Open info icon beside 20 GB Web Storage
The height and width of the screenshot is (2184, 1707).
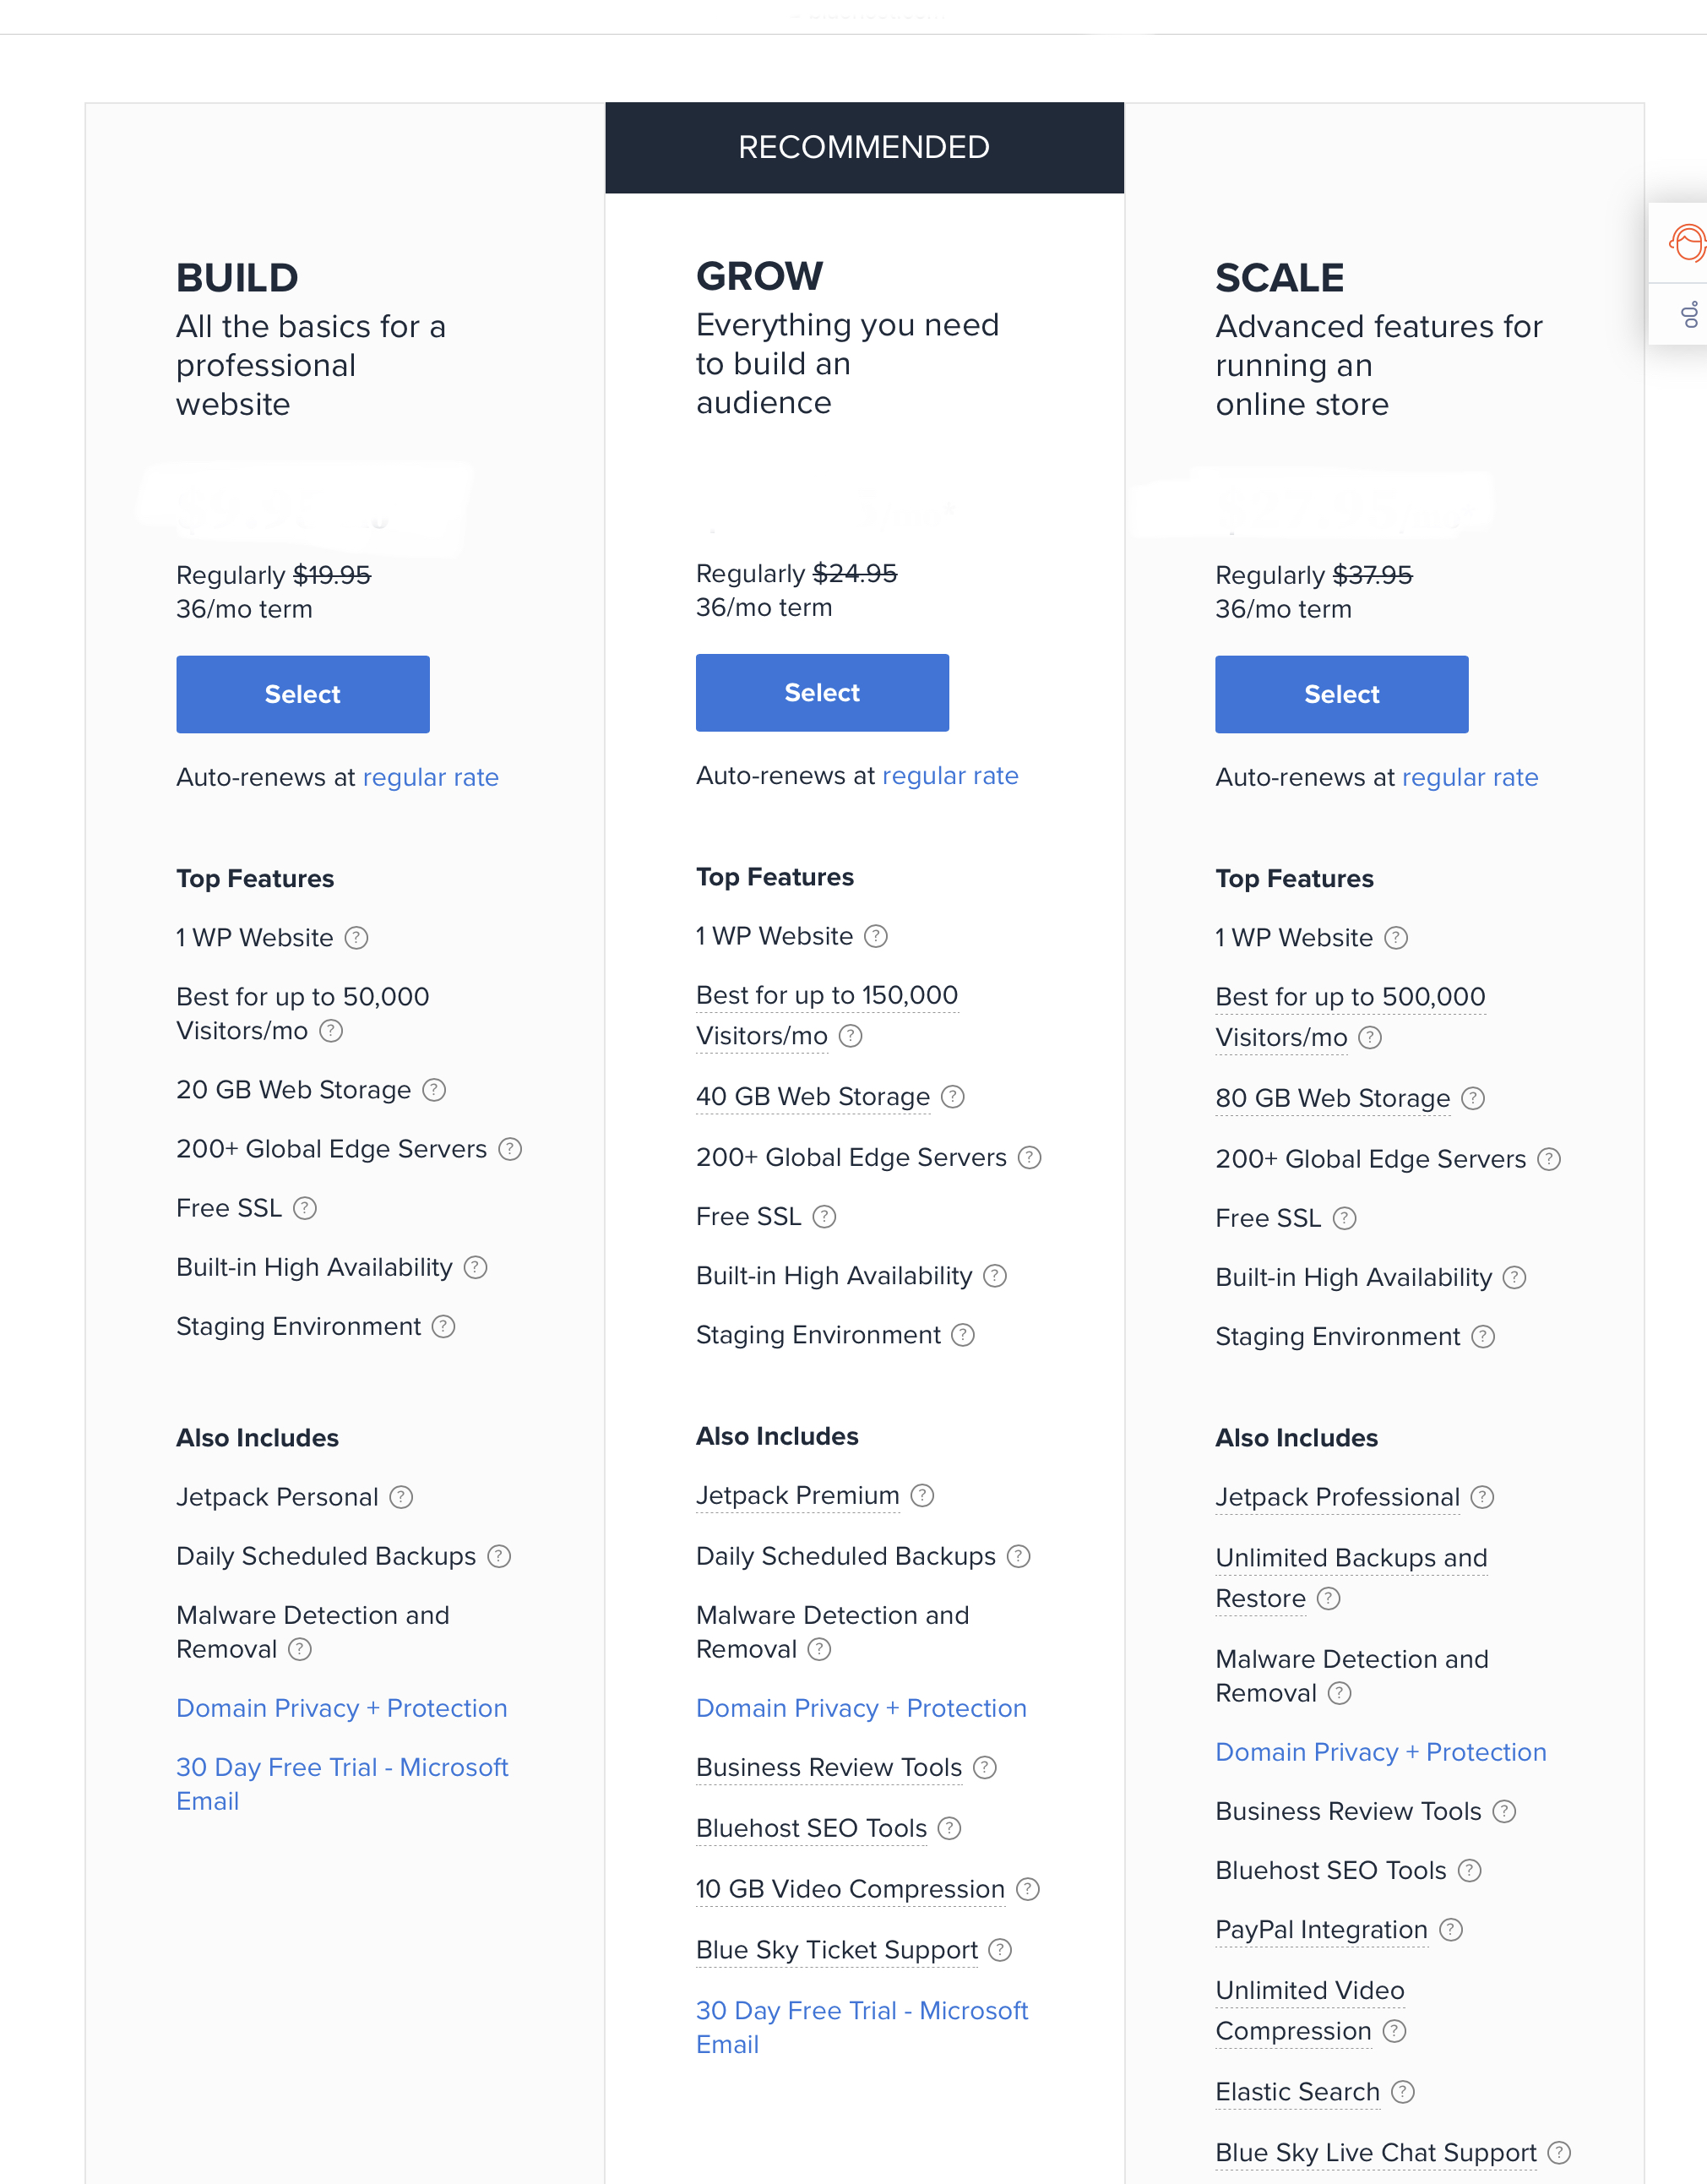[x=434, y=1090]
